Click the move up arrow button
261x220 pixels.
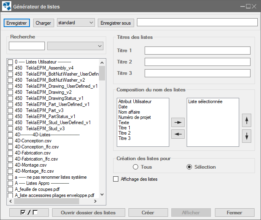pyautogui.click(x=246, y=121)
